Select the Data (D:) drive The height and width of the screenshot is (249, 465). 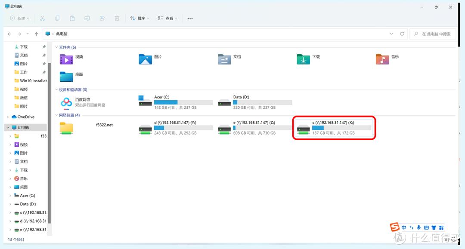(254, 102)
